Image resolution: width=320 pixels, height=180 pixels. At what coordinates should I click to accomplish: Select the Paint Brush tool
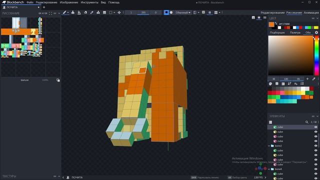click(x=64, y=12)
